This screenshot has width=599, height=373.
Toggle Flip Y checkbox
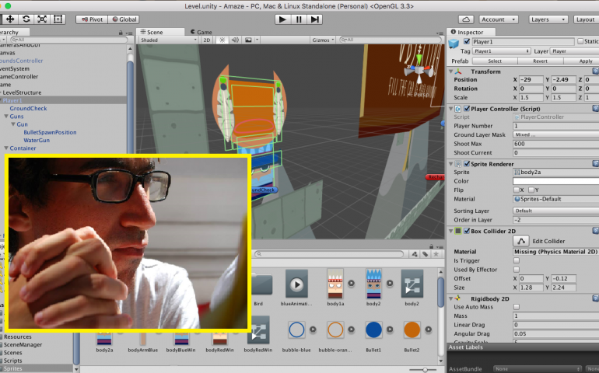coord(531,190)
